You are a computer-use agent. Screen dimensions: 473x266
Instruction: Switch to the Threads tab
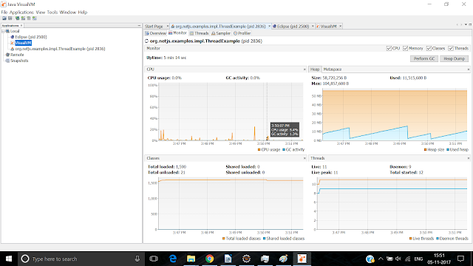click(199, 33)
